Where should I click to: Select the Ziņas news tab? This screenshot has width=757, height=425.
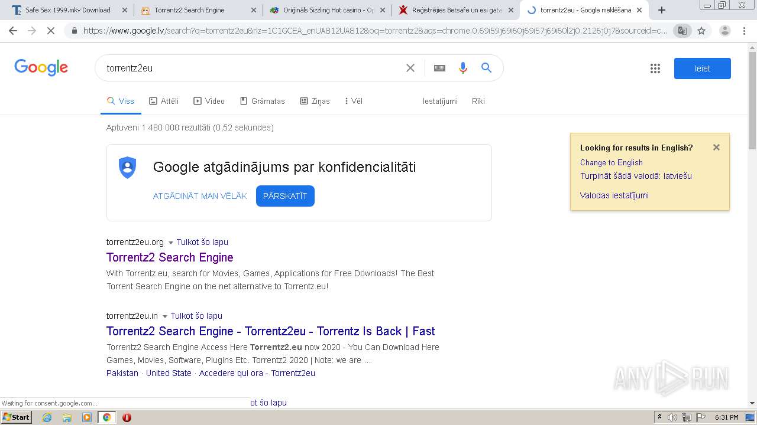(x=315, y=101)
